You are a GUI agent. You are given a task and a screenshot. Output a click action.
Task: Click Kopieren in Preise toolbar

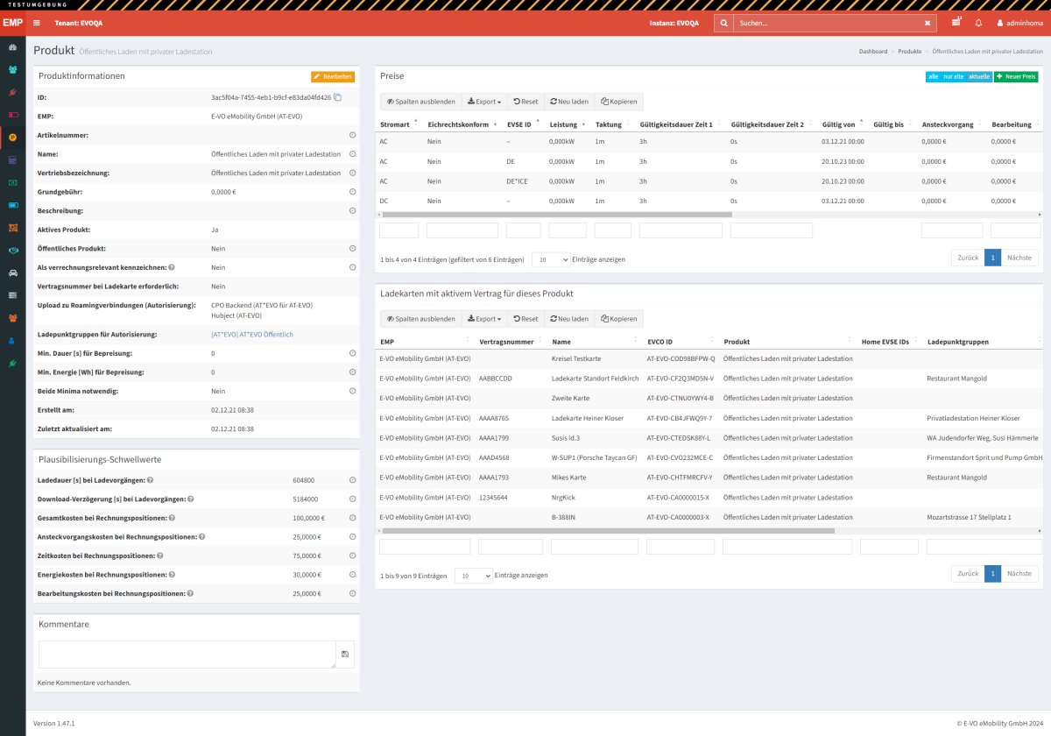coord(618,102)
